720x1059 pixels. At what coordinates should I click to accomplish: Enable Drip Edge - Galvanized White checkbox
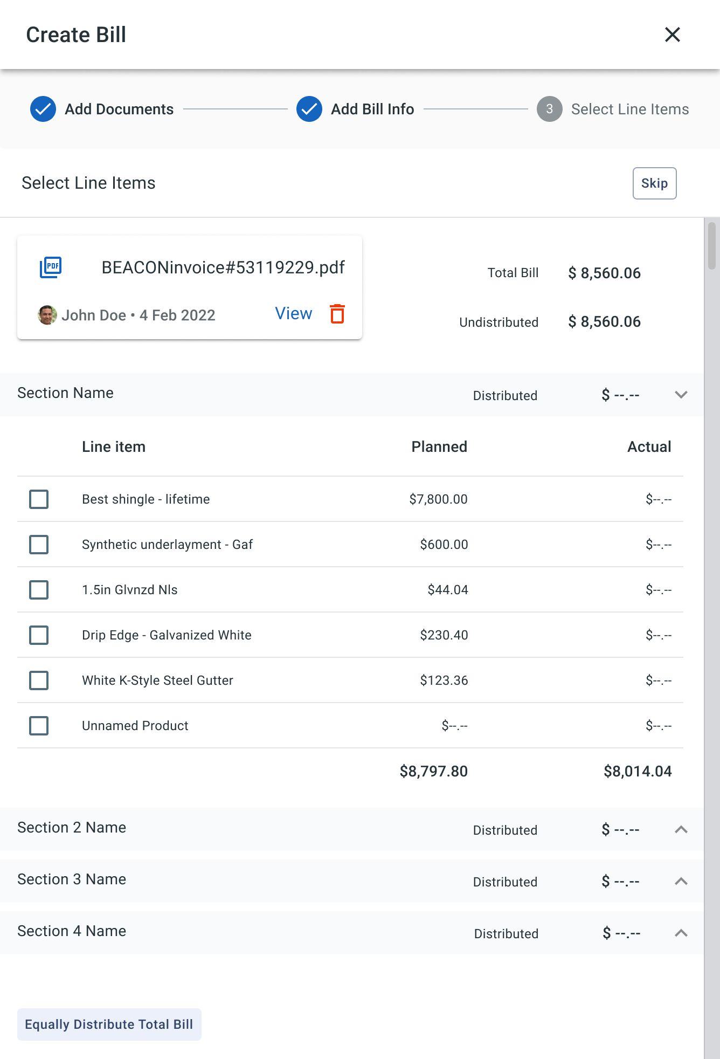pyautogui.click(x=39, y=635)
